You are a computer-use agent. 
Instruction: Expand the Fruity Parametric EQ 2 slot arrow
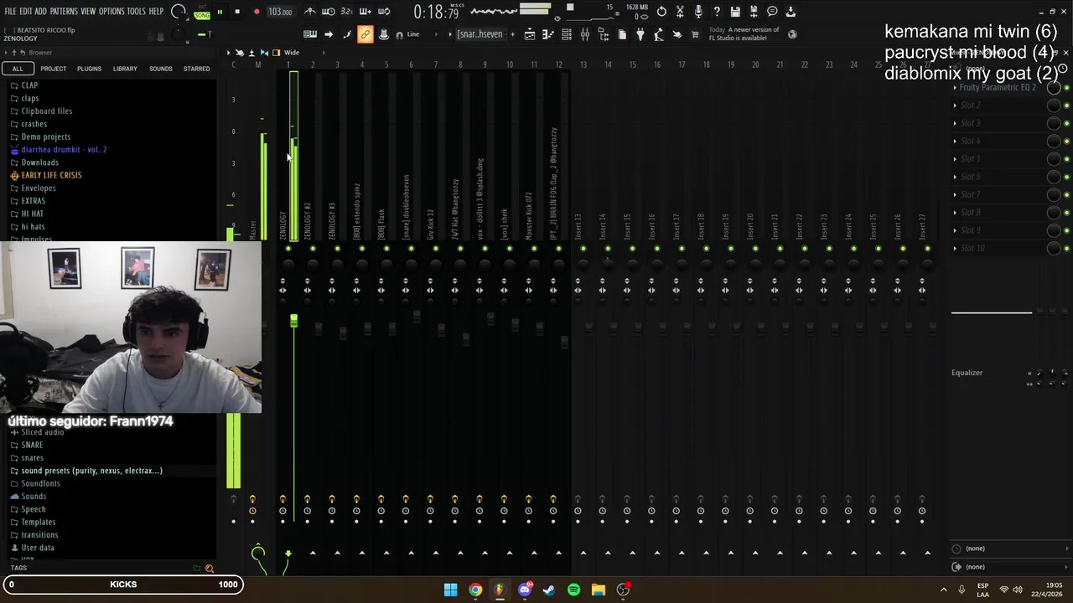pos(955,87)
